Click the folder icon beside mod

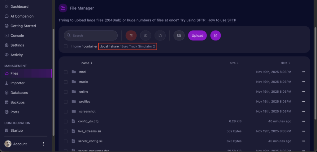click(x=74, y=72)
